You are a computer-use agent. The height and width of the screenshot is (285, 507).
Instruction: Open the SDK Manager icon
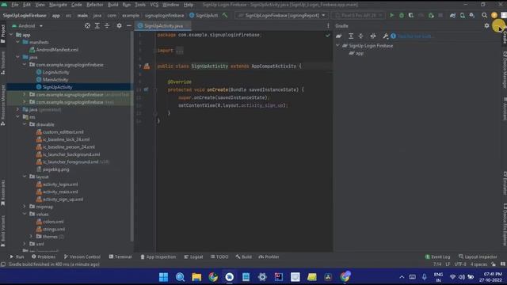[472, 15]
